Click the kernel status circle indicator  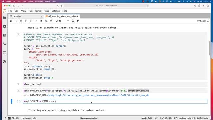pyautogui.click(x=208, y=21)
